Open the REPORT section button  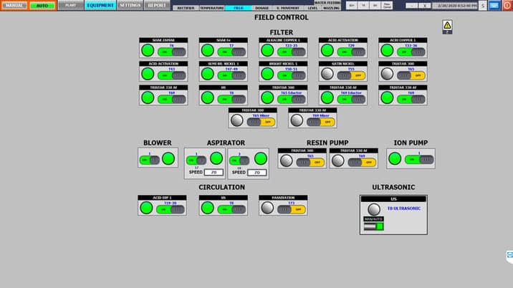click(x=157, y=5)
